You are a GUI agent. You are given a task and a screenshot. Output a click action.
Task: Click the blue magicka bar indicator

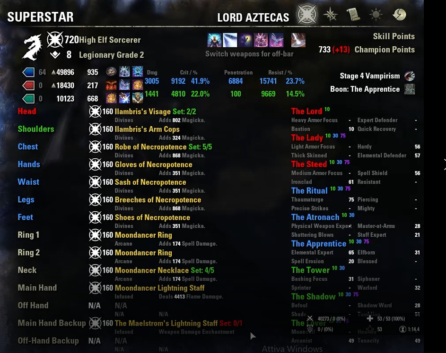click(x=28, y=72)
